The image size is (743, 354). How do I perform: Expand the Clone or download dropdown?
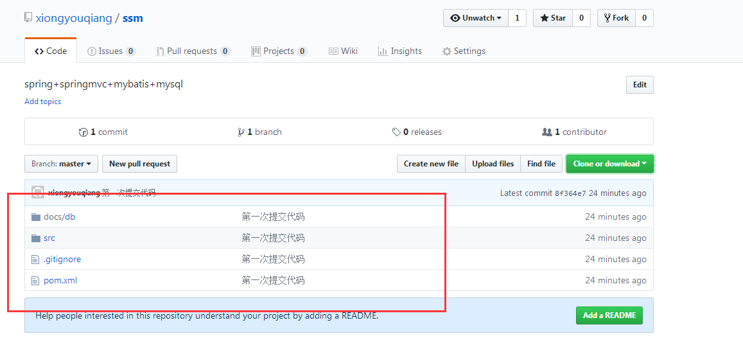(610, 163)
